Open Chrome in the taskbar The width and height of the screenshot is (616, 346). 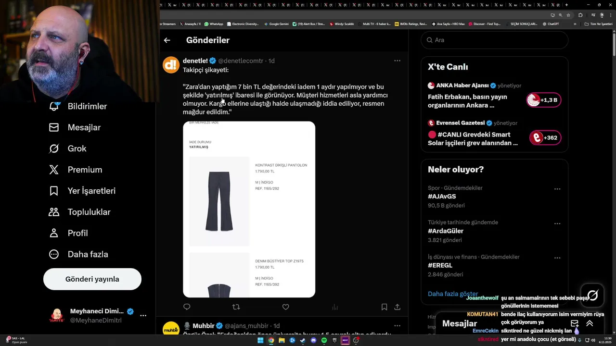271,340
